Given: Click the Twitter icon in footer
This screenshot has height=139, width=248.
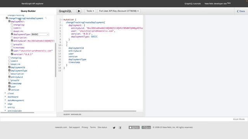Looking at the screenshot, I should (x=114, y=128).
